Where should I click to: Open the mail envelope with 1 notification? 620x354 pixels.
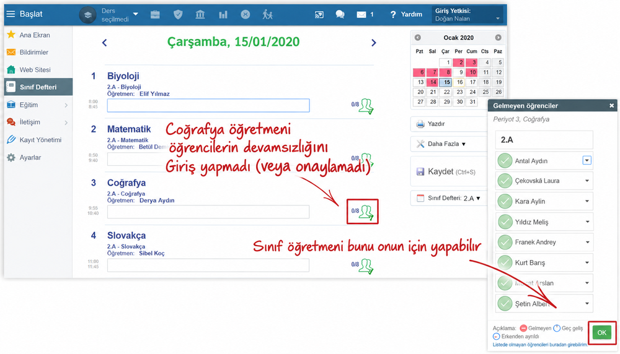pyautogui.click(x=365, y=15)
